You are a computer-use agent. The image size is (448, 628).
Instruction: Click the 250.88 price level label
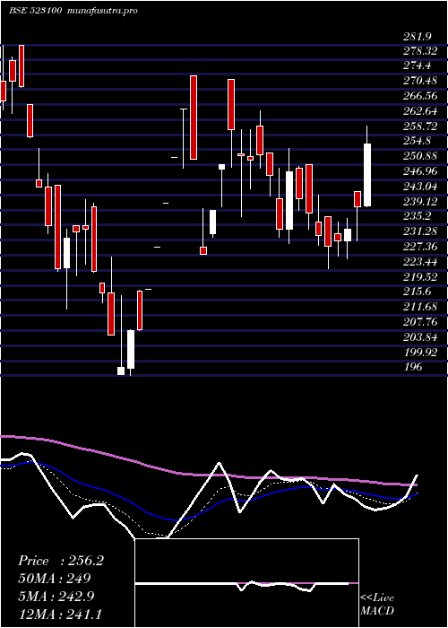click(x=419, y=156)
